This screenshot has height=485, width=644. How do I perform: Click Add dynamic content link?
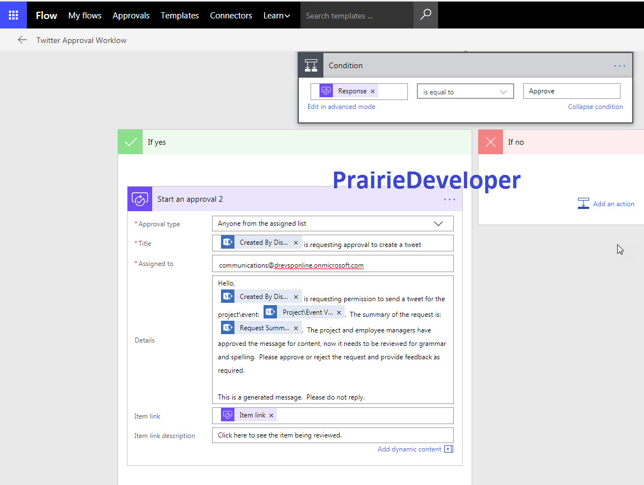point(409,449)
